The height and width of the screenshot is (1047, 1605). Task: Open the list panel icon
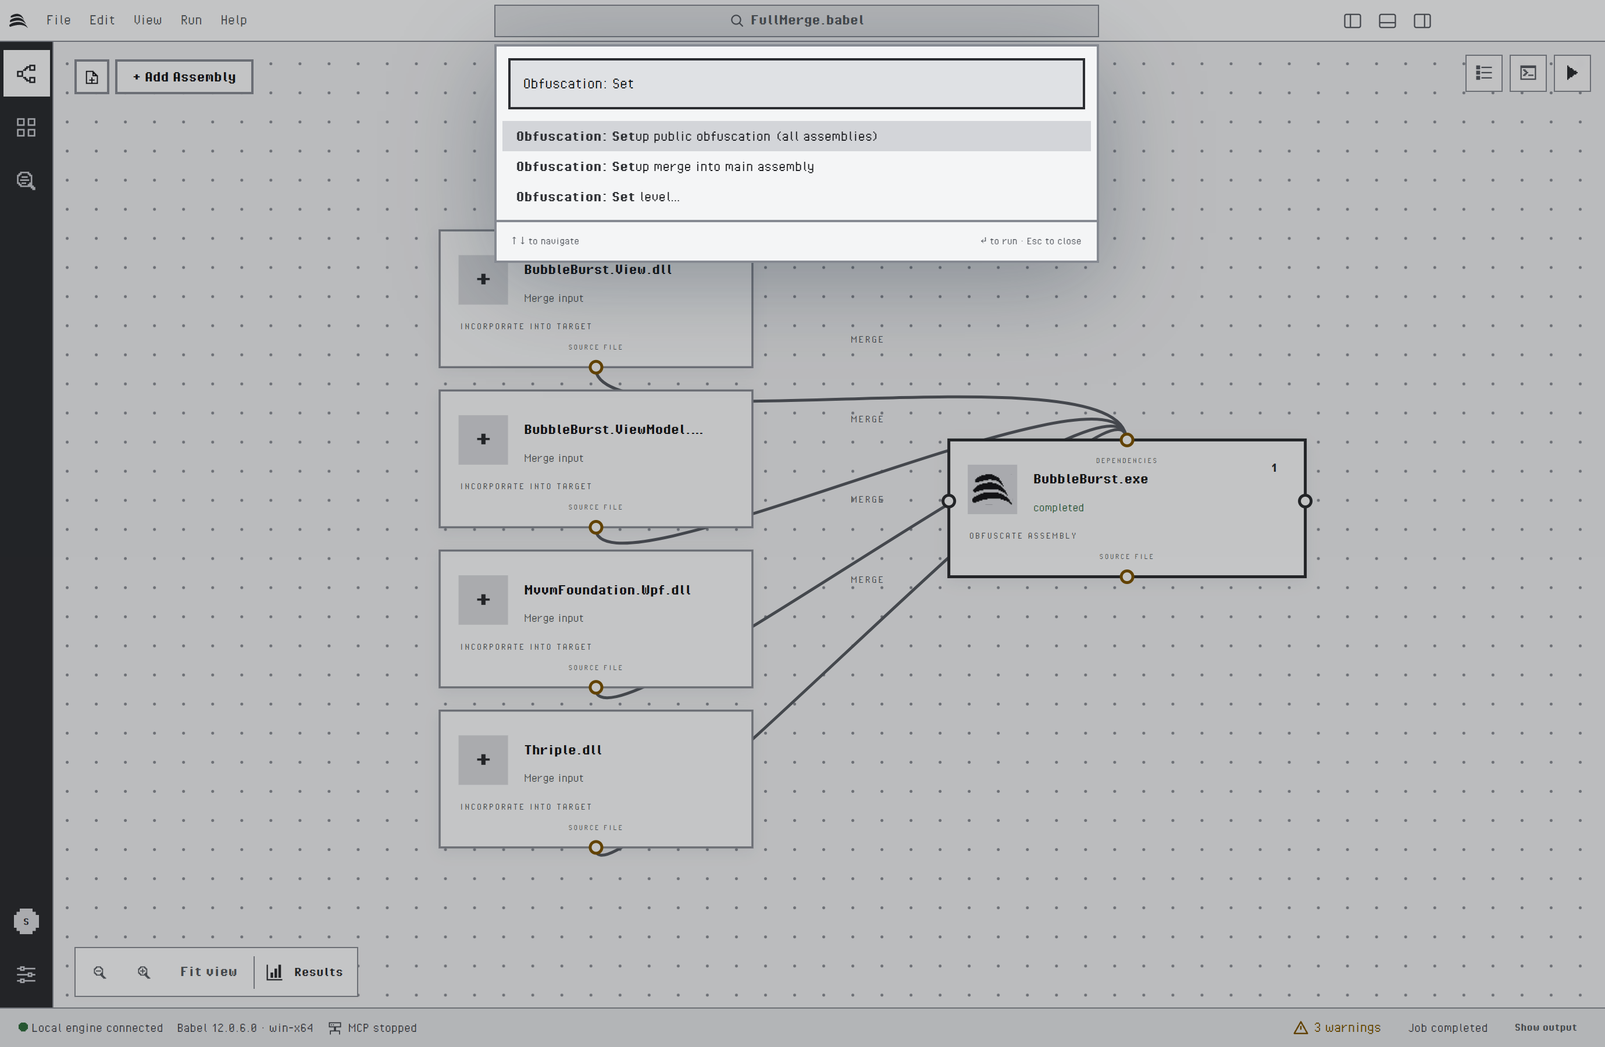[1483, 73]
